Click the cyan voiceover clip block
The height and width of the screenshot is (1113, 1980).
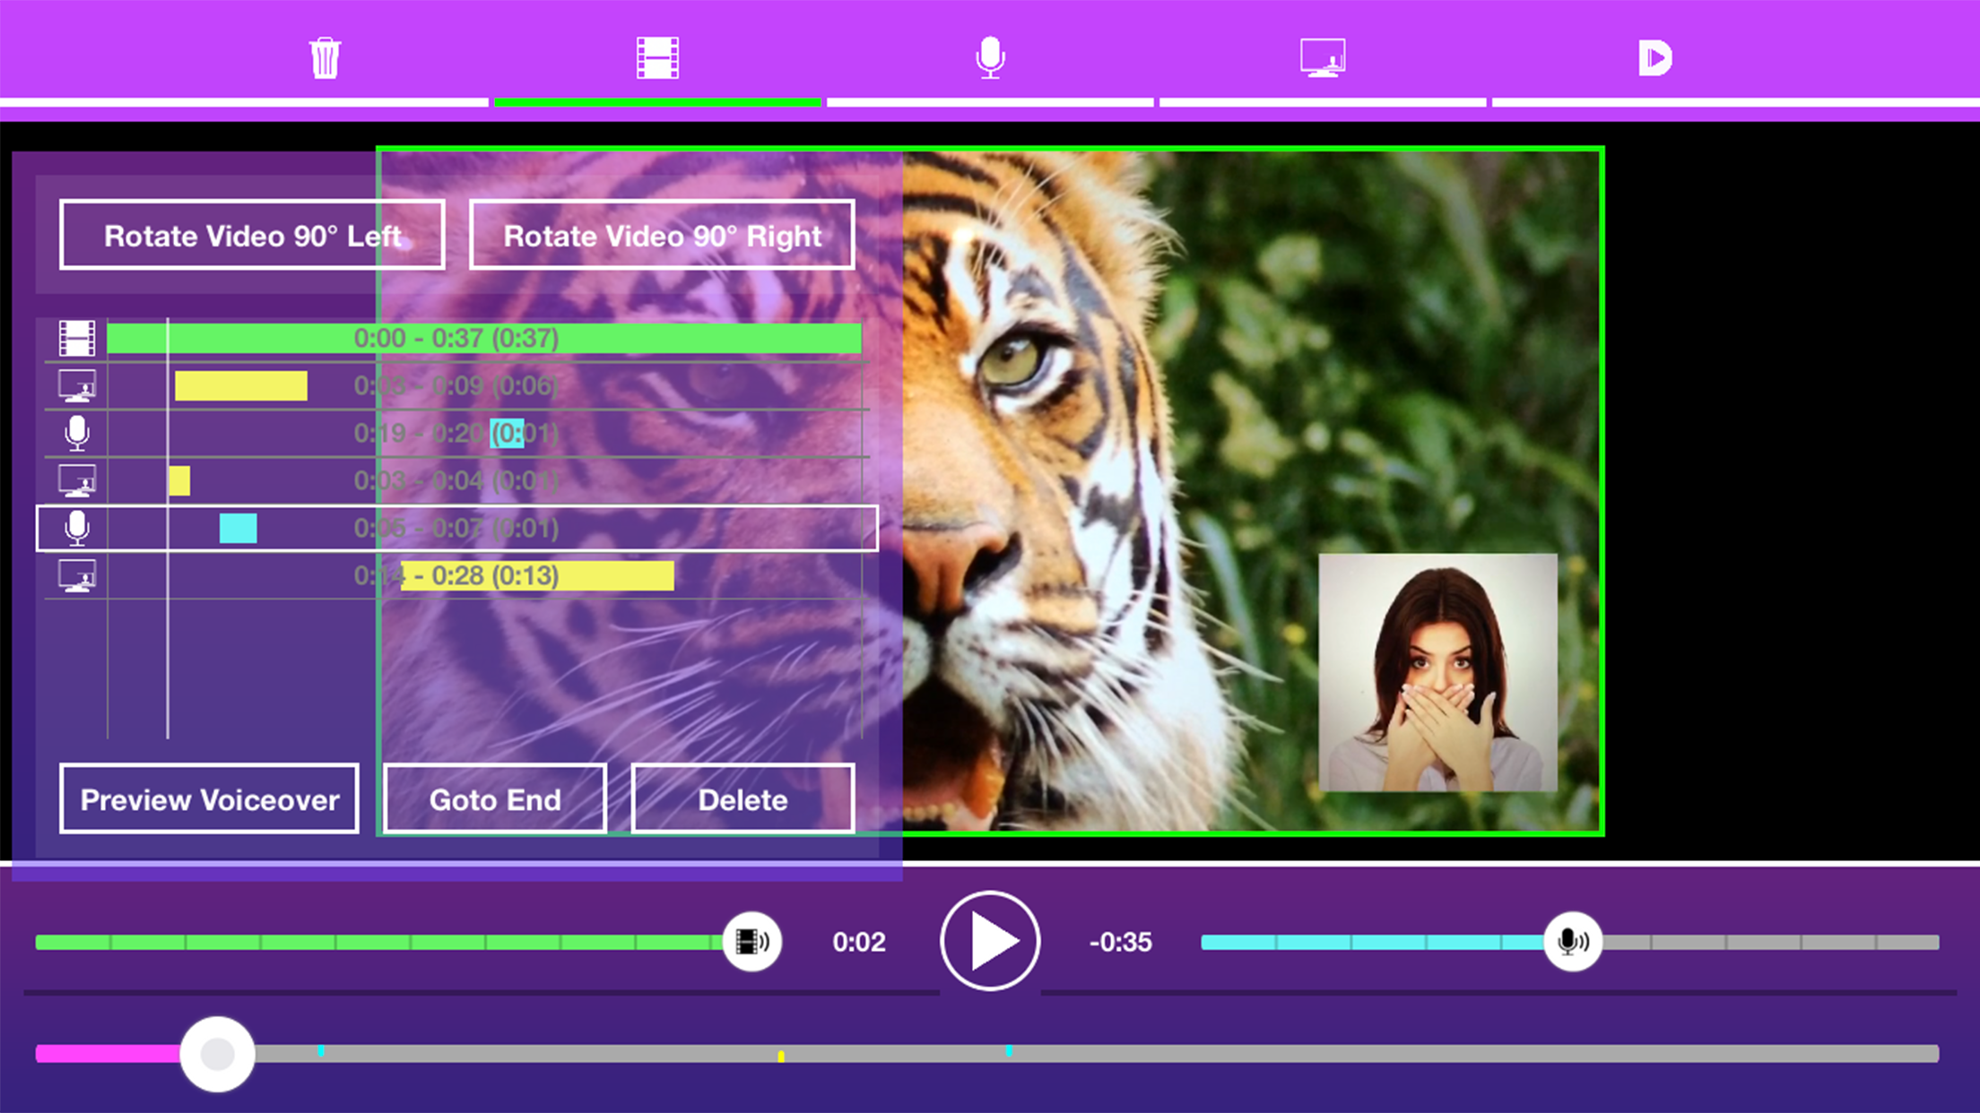tap(239, 529)
